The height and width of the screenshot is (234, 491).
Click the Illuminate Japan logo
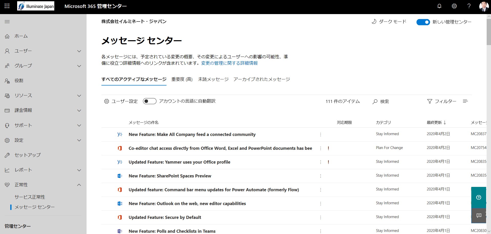point(36,6)
